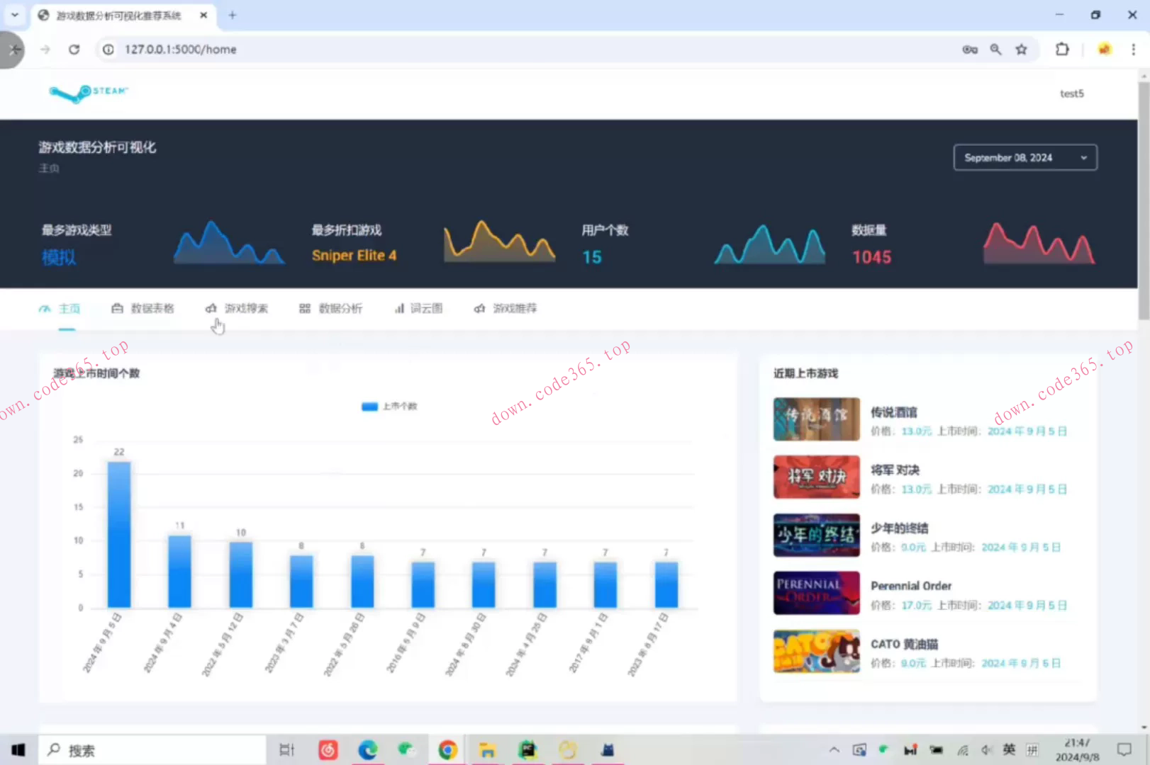This screenshot has height=765, width=1150.
Task: Open the CATO 黄油猫 game title link
Action: click(x=905, y=645)
